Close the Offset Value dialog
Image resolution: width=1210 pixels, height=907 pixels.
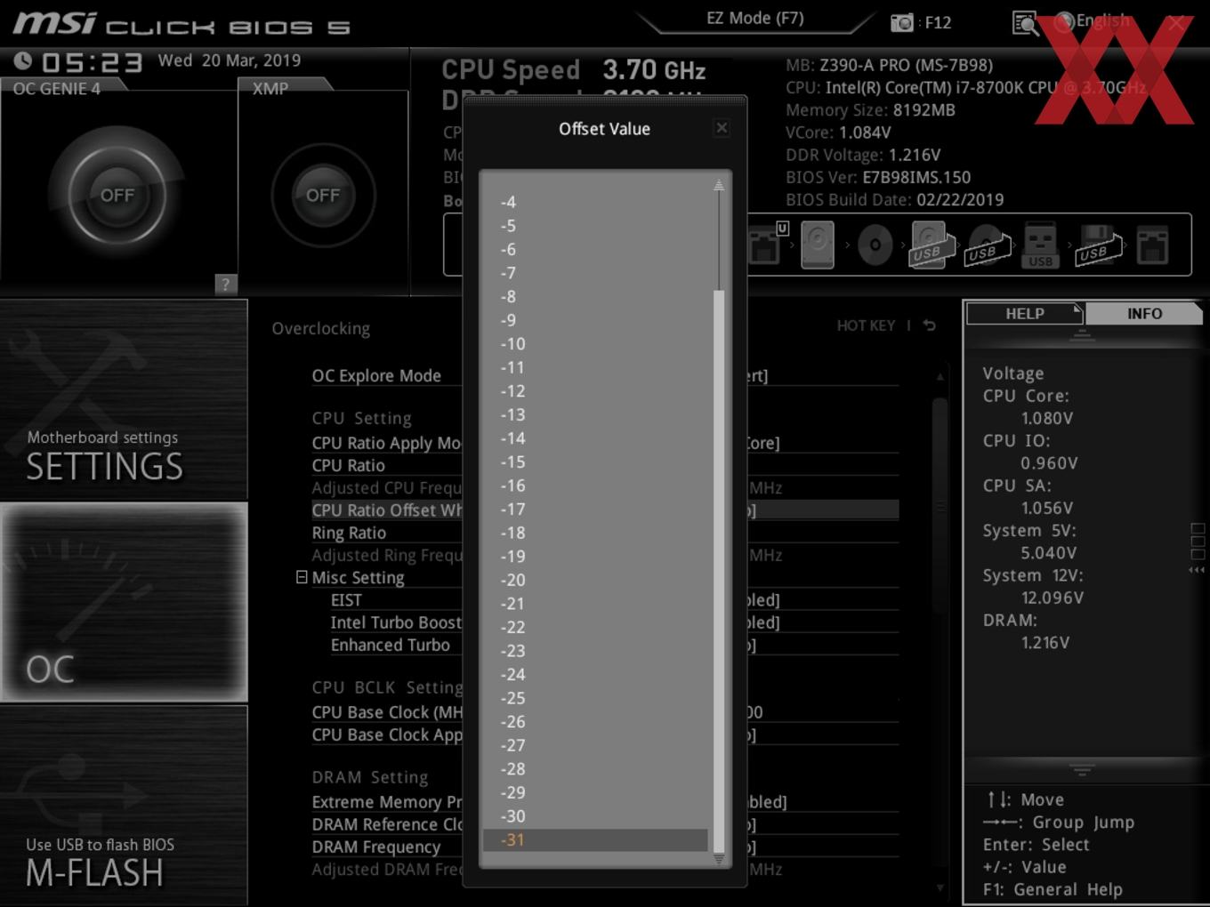pyautogui.click(x=722, y=128)
